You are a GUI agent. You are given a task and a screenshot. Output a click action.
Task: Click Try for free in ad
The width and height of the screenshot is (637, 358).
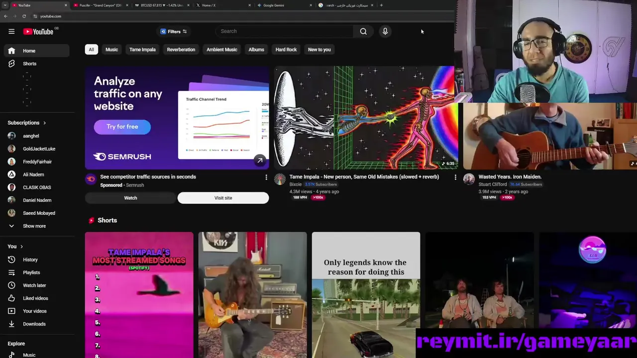point(122,127)
